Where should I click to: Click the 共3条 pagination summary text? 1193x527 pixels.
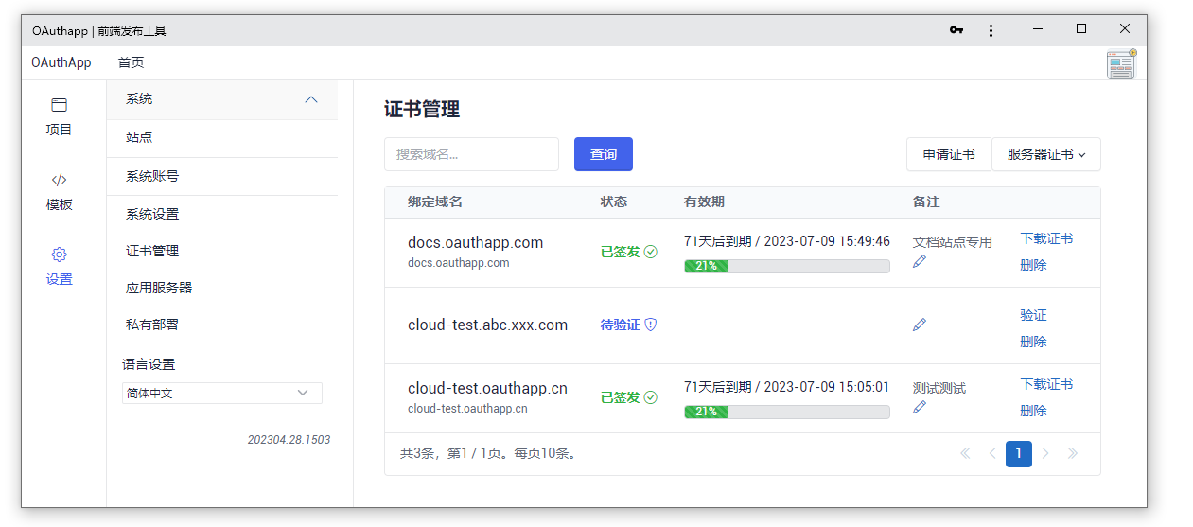coord(488,453)
